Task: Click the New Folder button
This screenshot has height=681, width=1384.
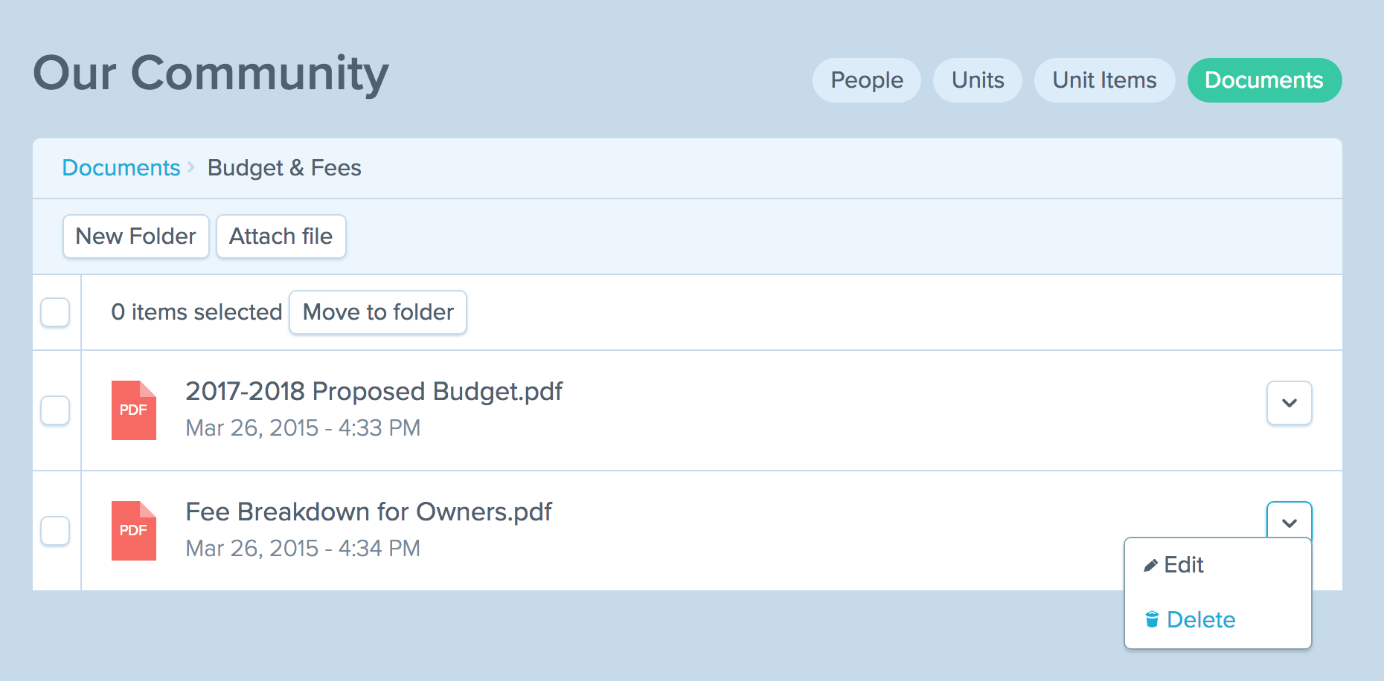Action: click(x=135, y=236)
